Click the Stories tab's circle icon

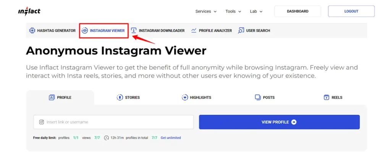click(120, 97)
